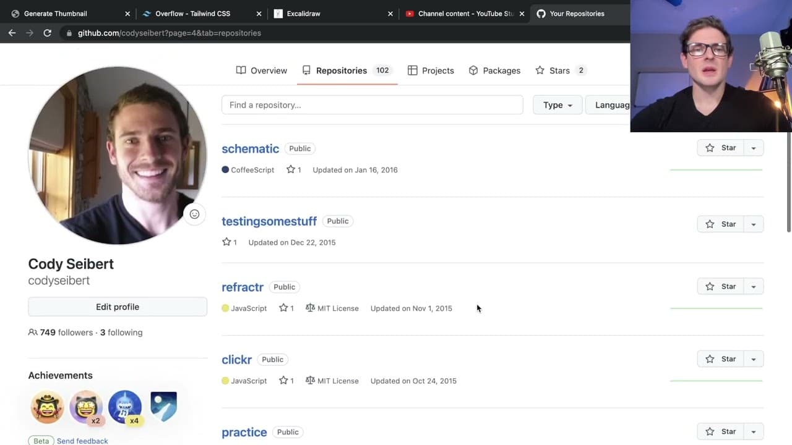Open the refractr repository

[x=243, y=287]
